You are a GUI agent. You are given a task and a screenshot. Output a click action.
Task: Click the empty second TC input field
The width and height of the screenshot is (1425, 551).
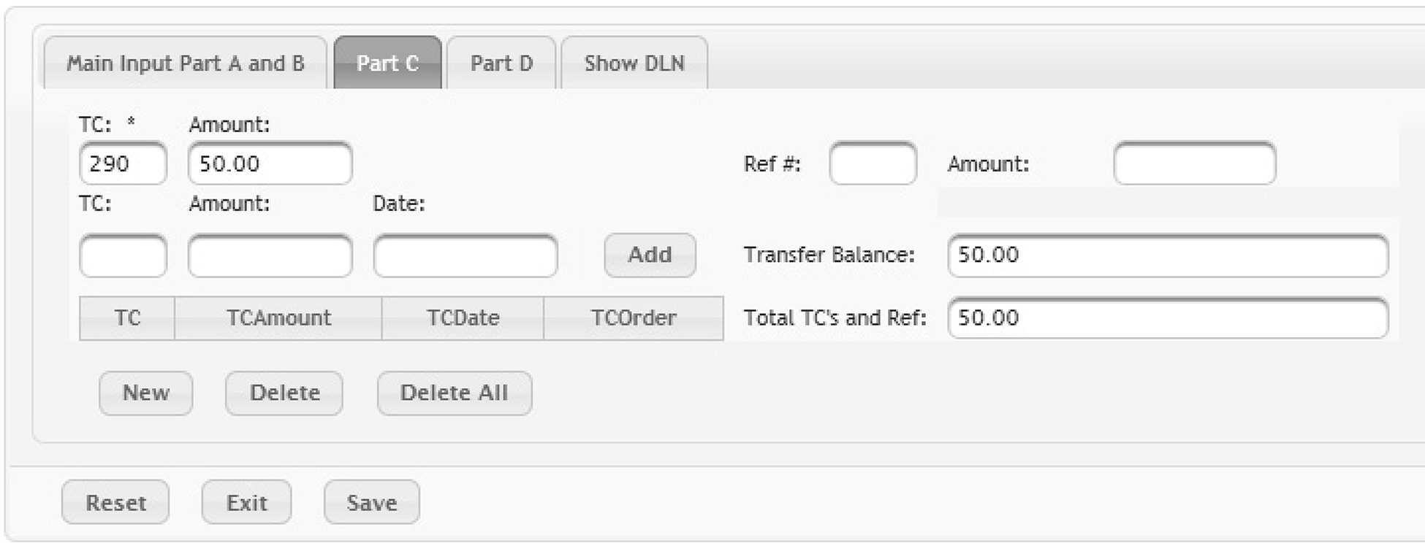pos(123,255)
